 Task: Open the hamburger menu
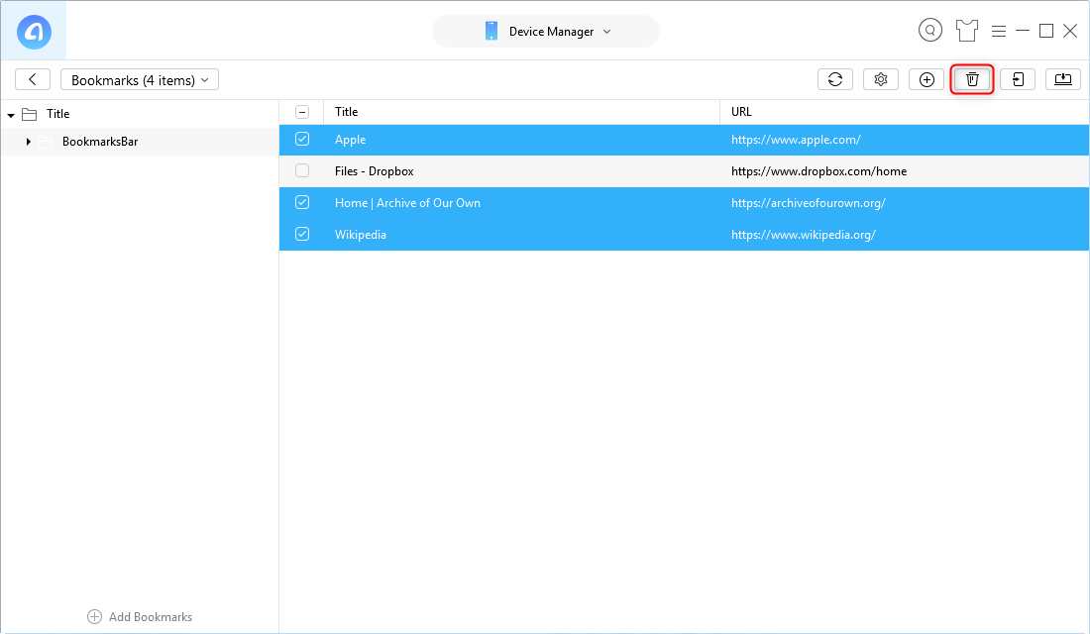click(999, 32)
